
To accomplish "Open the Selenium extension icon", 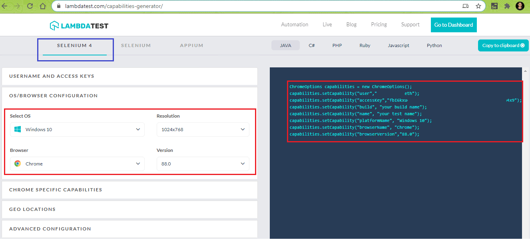I will pyautogui.click(x=494, y=6).
